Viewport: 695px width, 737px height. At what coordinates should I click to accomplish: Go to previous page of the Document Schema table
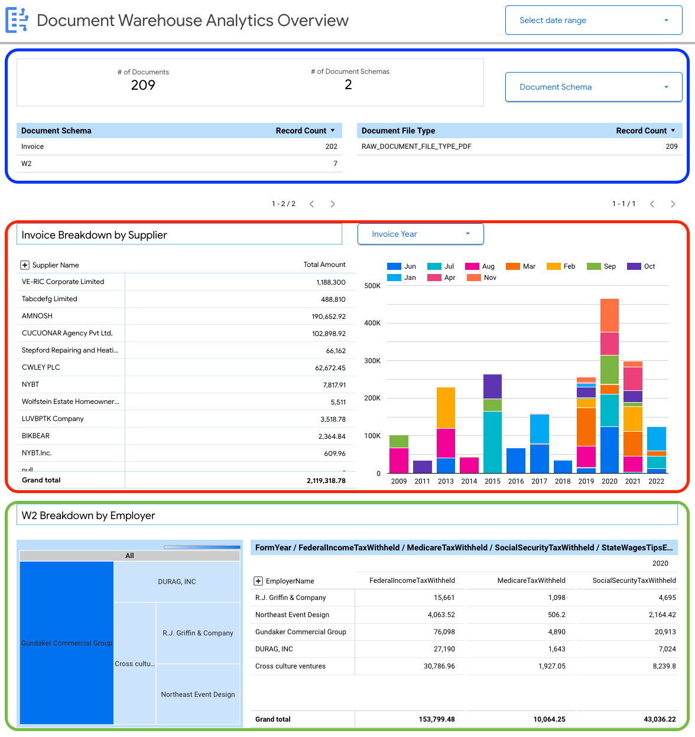click(x=311, y=204)
